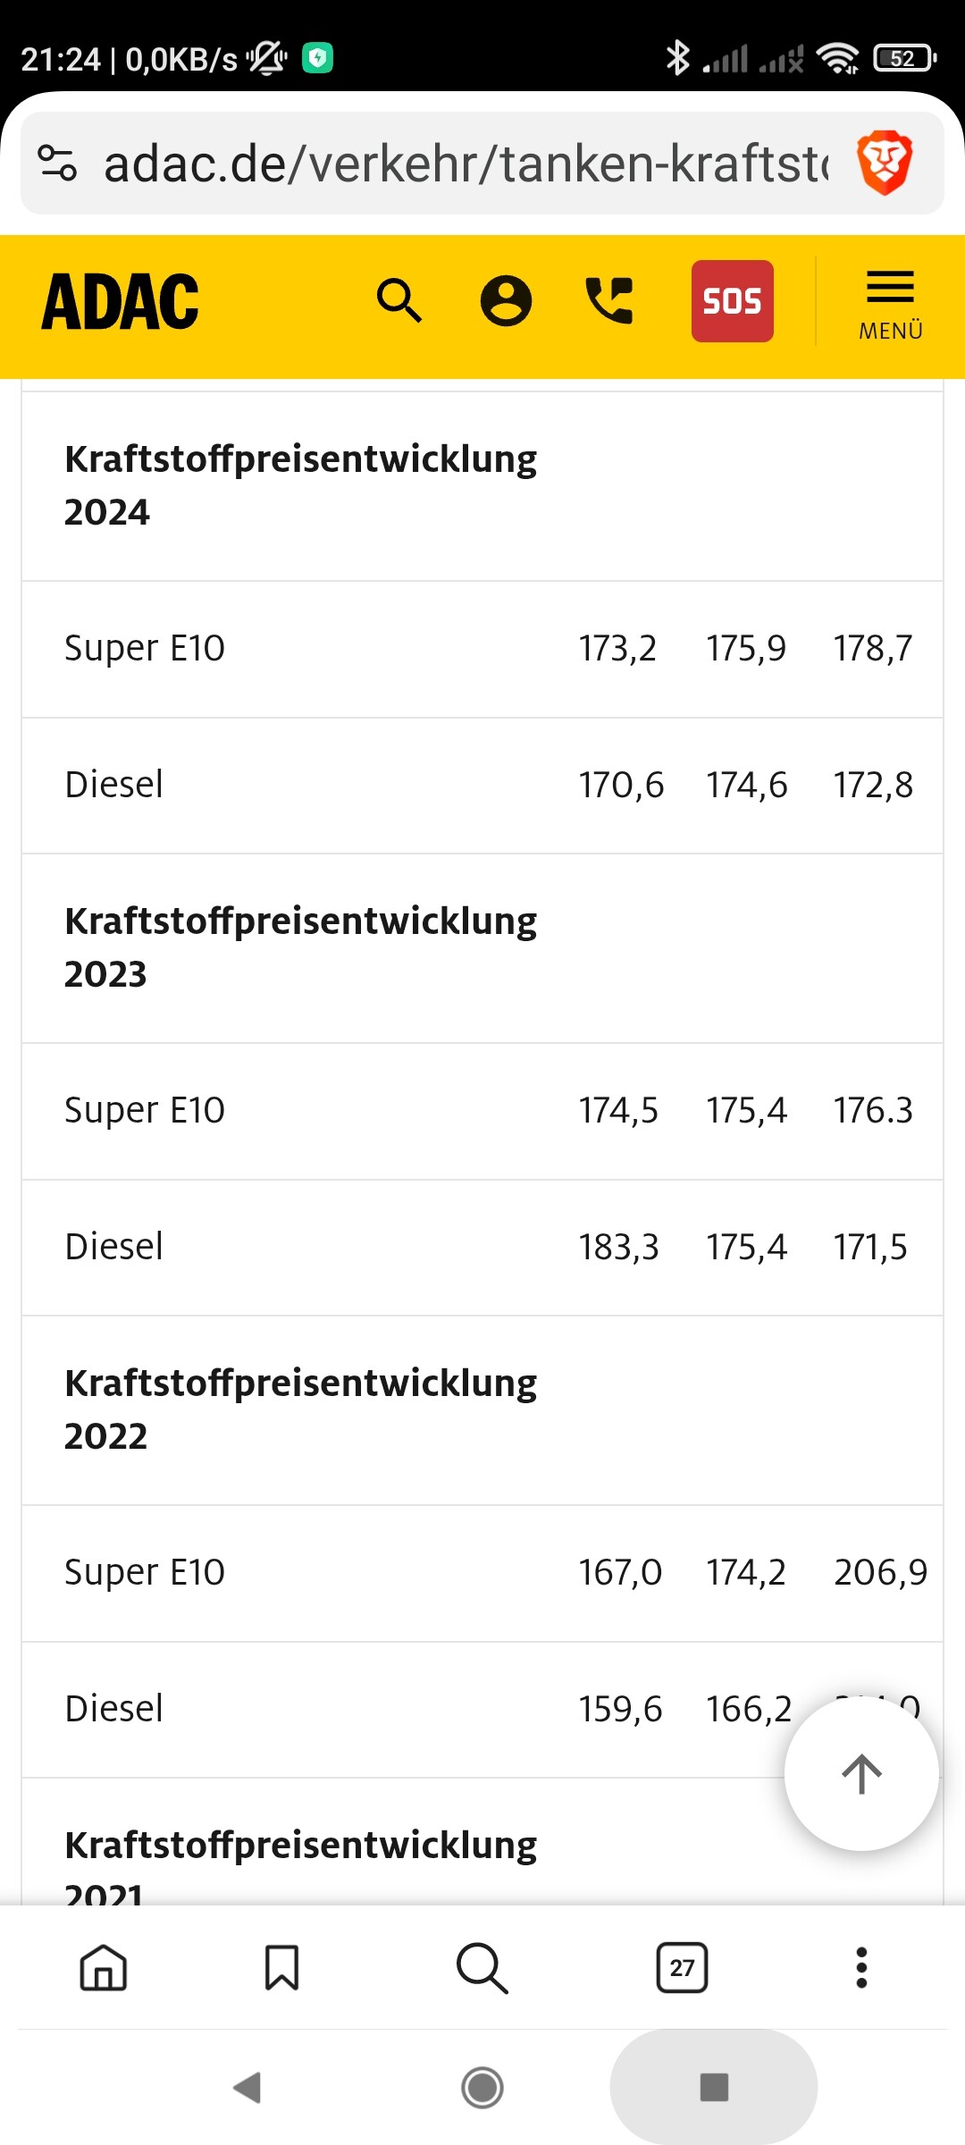Open the user account icon
This screenshot has width=965, height=2145.
point(506,300)
